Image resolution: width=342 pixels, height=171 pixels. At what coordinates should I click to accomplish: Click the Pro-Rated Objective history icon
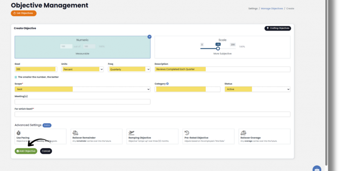coord(187,133)
